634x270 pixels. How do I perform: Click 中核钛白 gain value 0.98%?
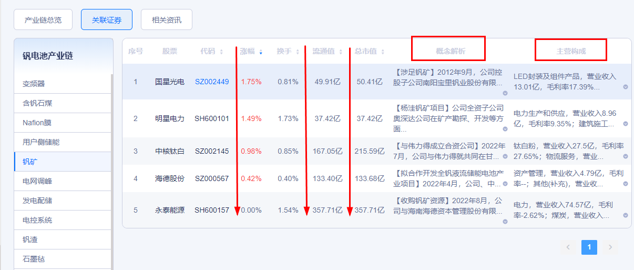tap(251, 151)
